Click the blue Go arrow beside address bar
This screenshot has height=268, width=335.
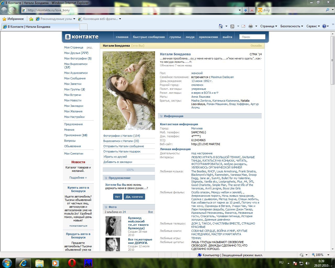click(245, 10)
